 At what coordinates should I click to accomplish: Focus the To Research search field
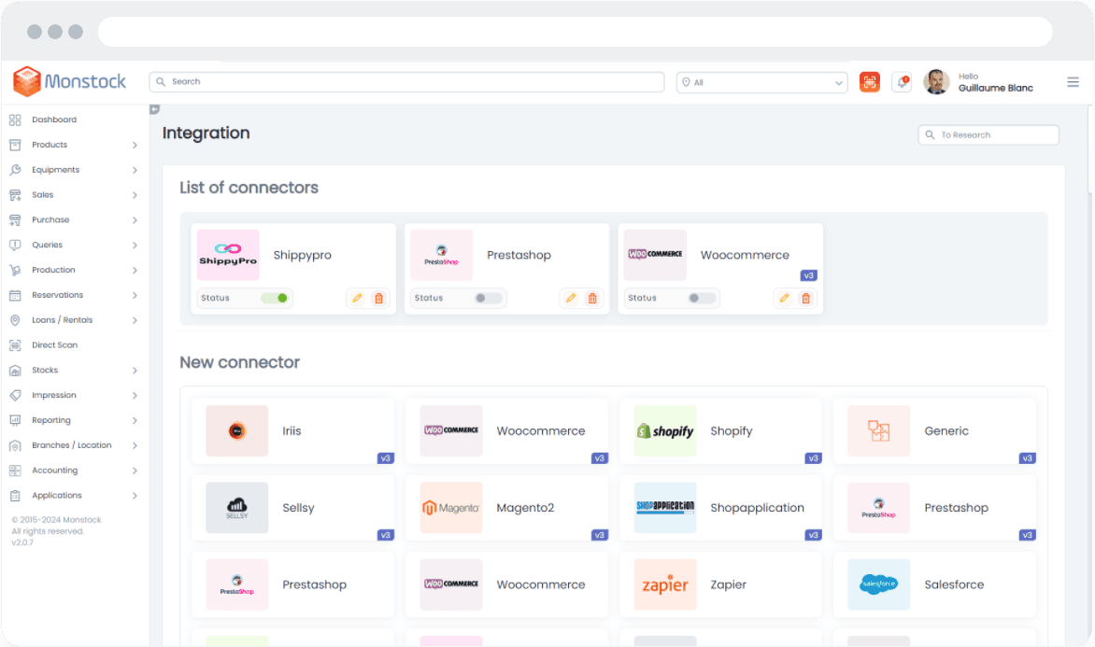[988, 134]
